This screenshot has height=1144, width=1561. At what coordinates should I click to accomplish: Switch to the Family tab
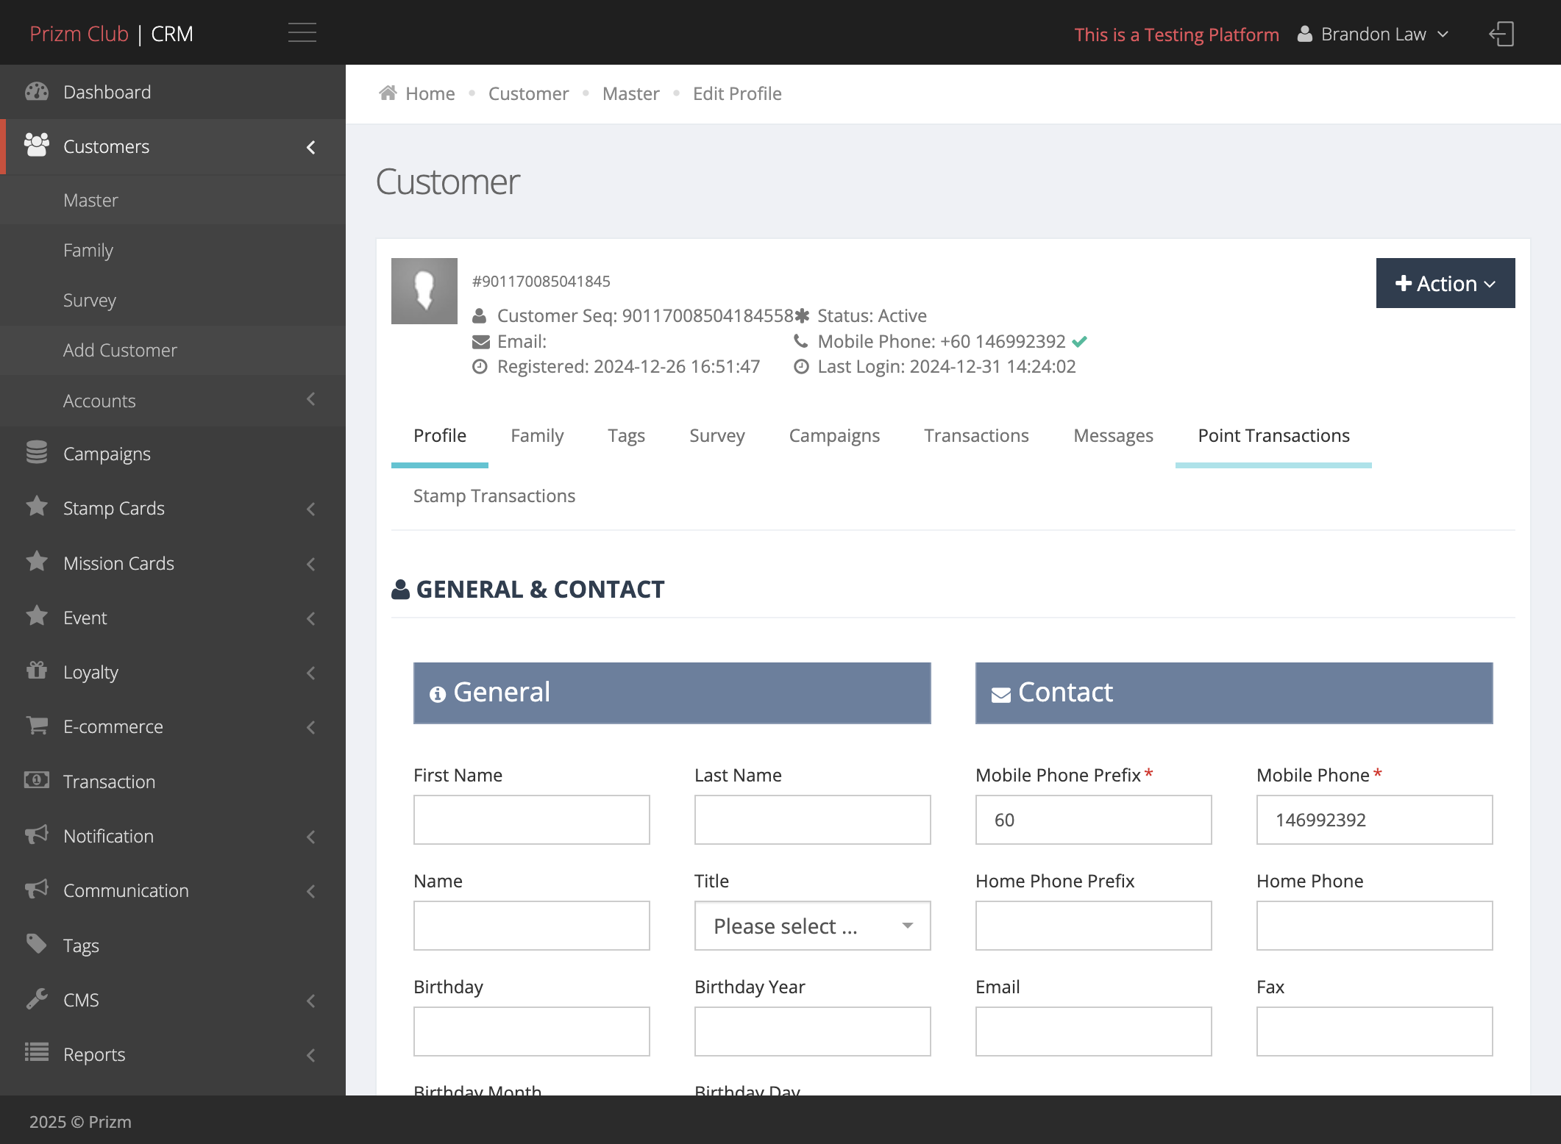(x=537, y=436)
